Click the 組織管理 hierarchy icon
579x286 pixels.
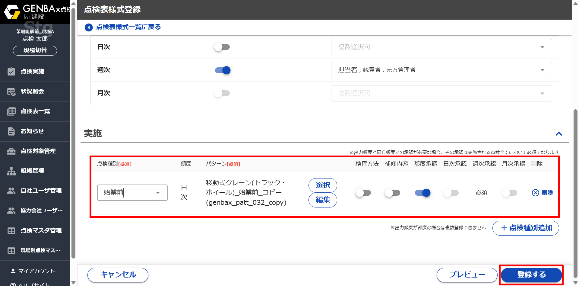tap(11, 171)
